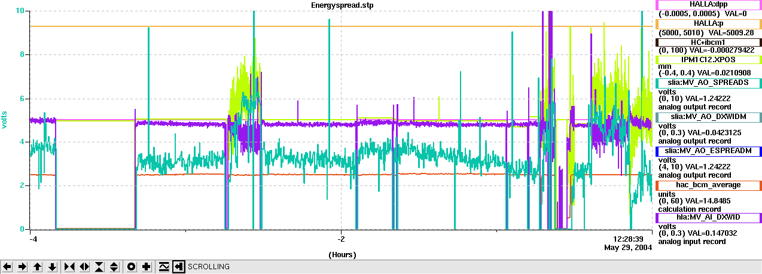This screenshot has height=274, width=762.
Task: Pan the plot right with the right-arrow icon
Action: point(22,267)
